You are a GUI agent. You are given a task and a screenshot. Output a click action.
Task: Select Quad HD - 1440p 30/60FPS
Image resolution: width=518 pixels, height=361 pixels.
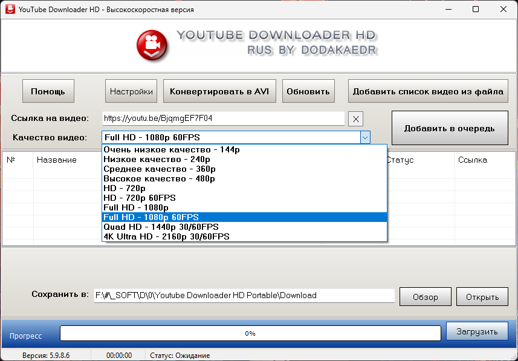pyautogui.click(x=244, y=227)
